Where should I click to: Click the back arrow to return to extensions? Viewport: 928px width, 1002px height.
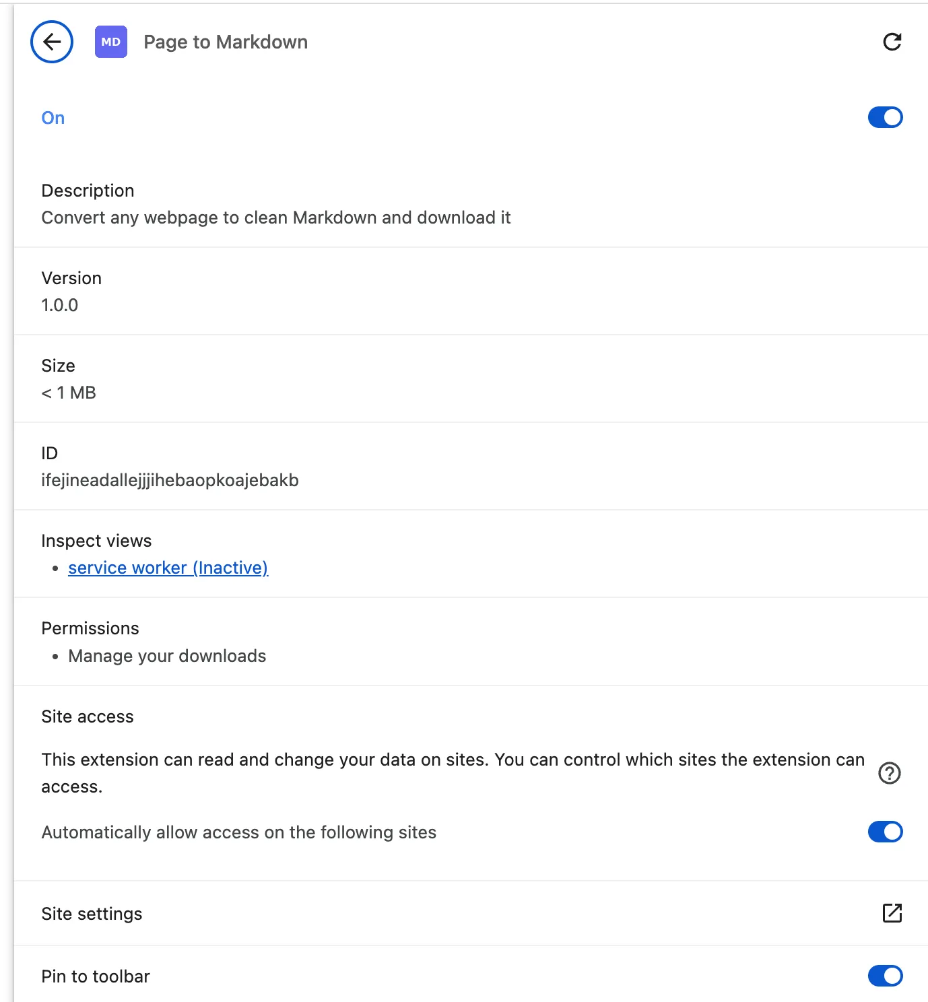51,41
